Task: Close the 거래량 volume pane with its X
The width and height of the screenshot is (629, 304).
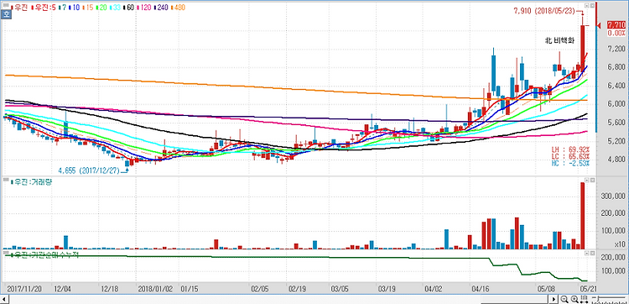Action: (592, 181)
